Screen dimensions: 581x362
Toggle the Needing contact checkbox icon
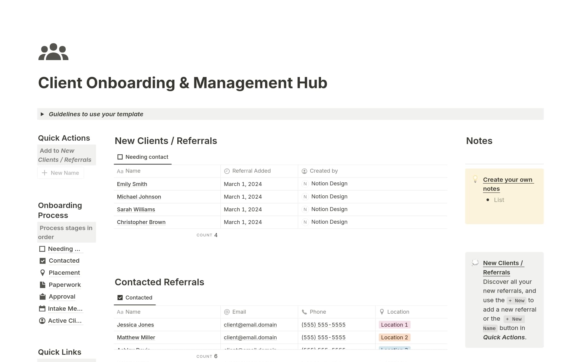[120, 157]
